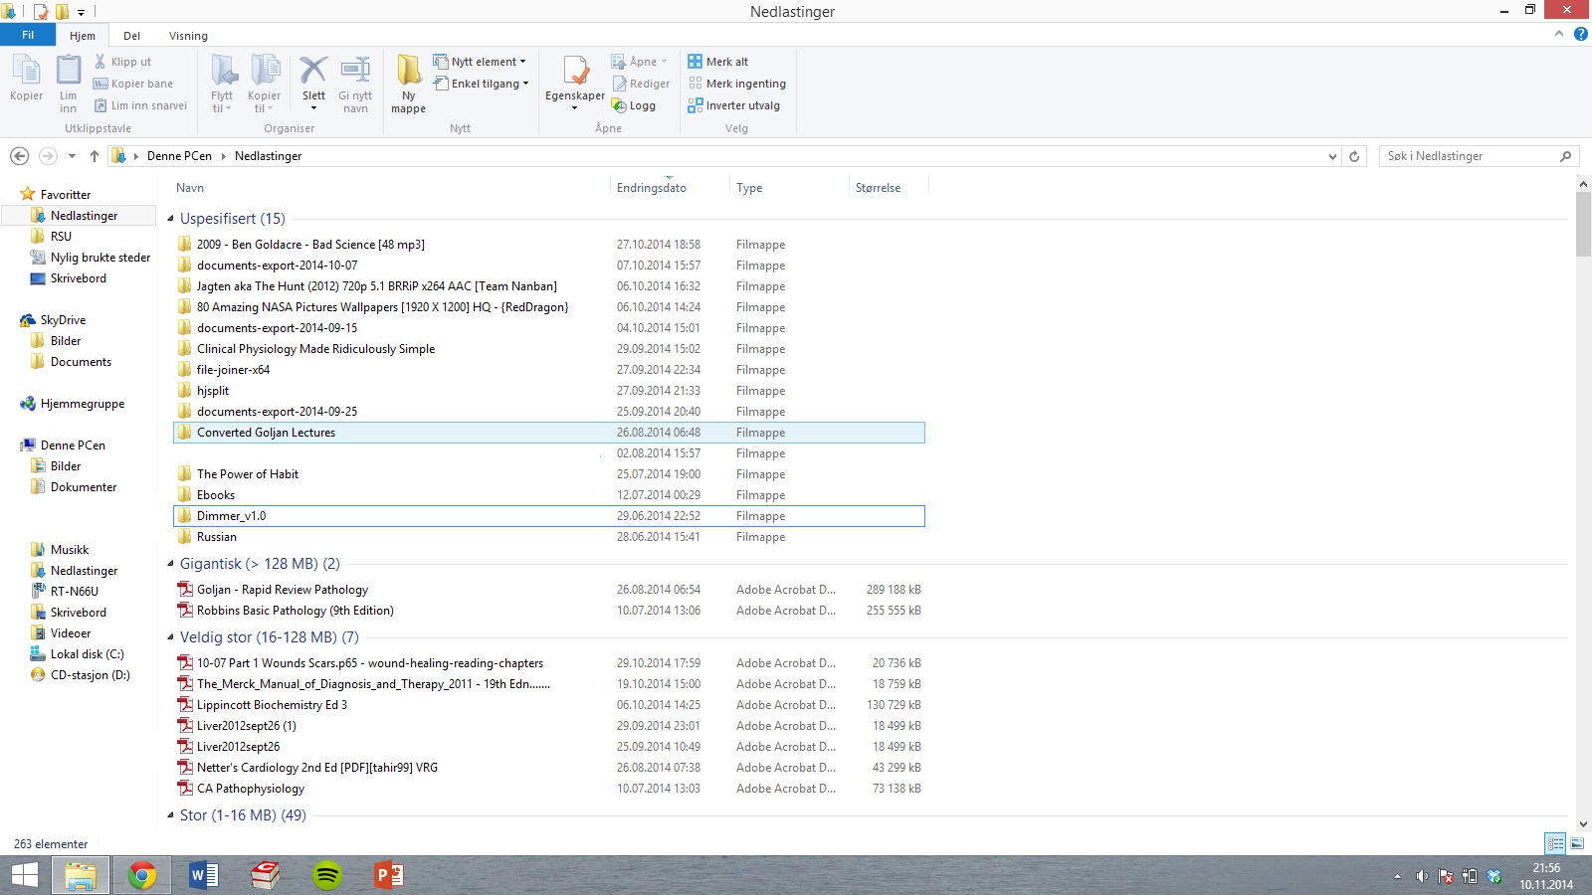Image resolution: width=1592 pixels, height=895 pixels.
Task: Open Google Chrome from the taskbar
Action: [142, 875]
